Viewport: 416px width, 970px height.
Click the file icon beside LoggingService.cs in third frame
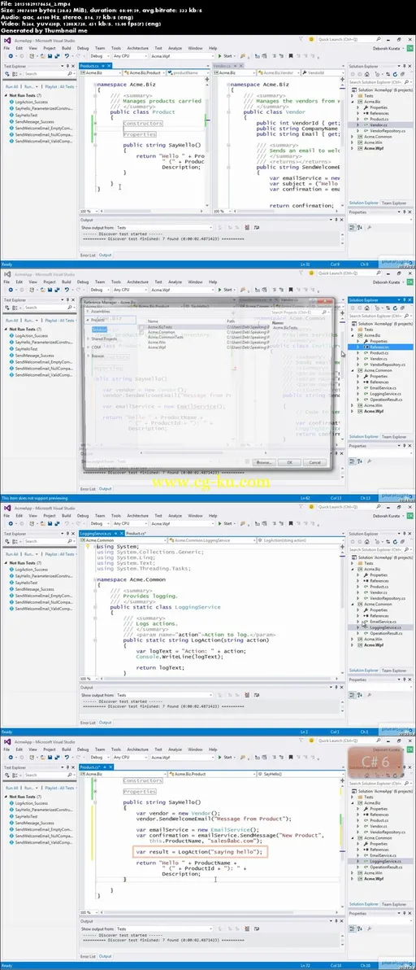click(x=366, y=627)
